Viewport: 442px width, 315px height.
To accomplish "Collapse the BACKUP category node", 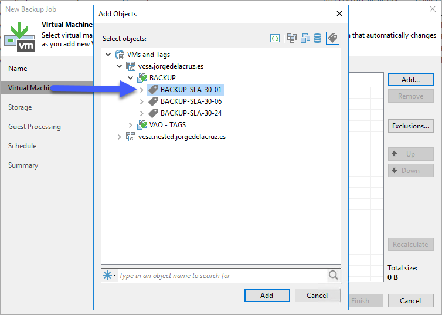I will click(x=131, y=77).
